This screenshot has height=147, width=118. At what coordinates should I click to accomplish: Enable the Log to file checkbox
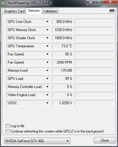(7, 126)
